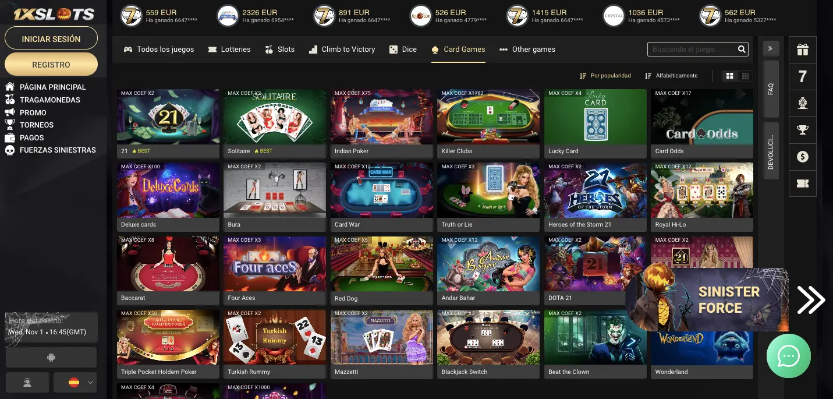The image size is (833, 399).
Task: Click the Iniciar Sesión button
Action: (51, 39)
